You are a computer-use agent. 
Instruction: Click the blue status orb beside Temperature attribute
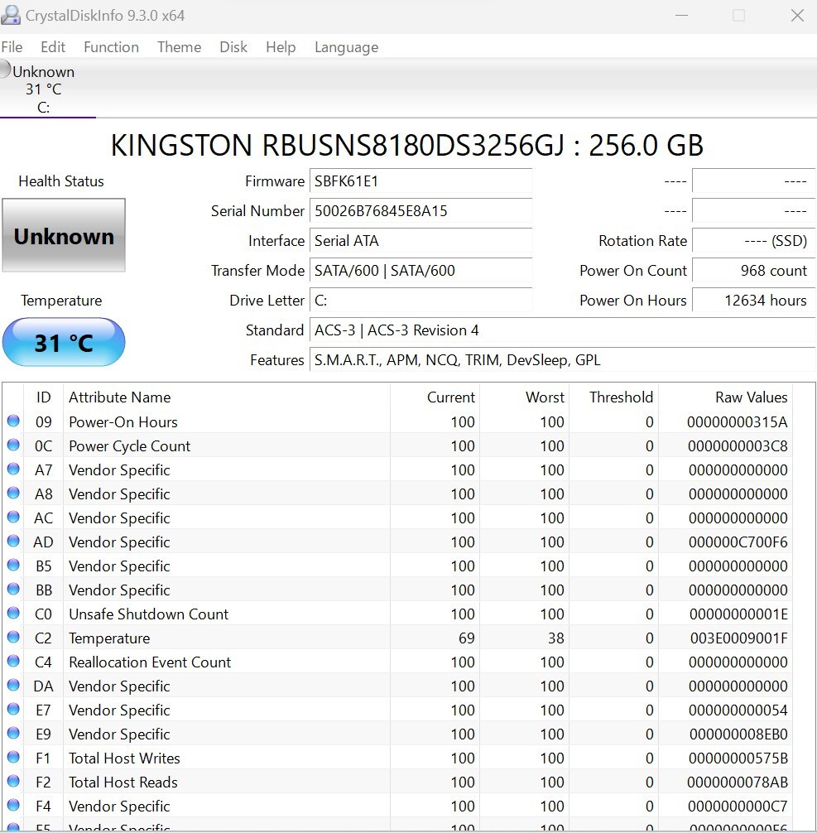(x=13, y=638)
